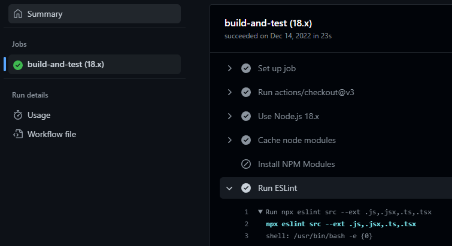Image resolution: width=452 pixels, height=246 pixels.
Task: Click the Install NPM Modules step label
Action: click(296, 164)
